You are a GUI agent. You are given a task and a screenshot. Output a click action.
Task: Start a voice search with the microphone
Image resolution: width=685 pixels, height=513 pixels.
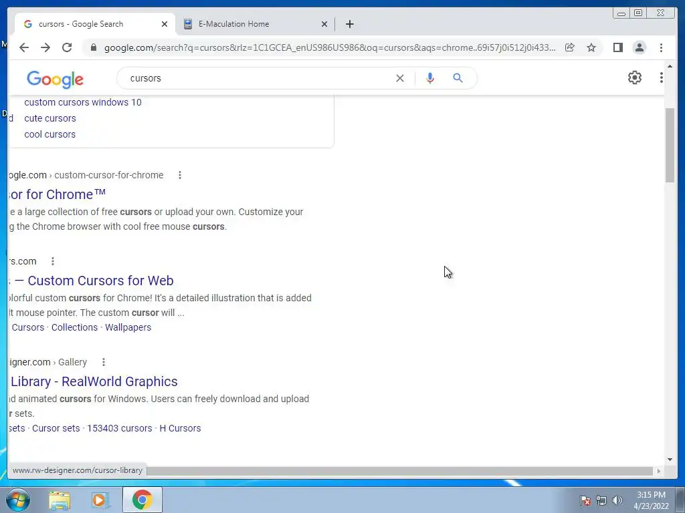point(430,78)
